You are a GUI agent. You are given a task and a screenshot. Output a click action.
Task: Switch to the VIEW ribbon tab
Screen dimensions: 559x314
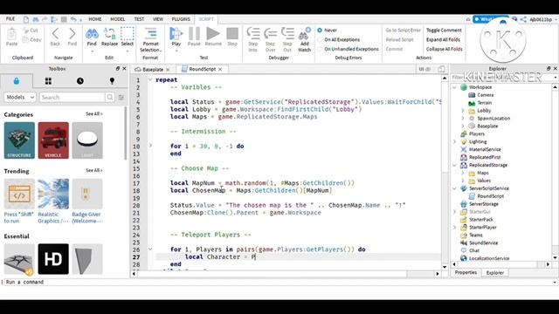click(158, 19)
